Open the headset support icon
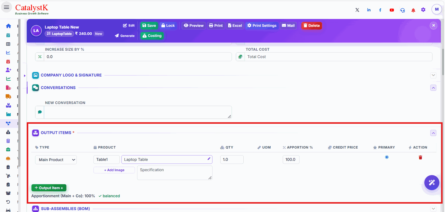 tap(402, 10)
